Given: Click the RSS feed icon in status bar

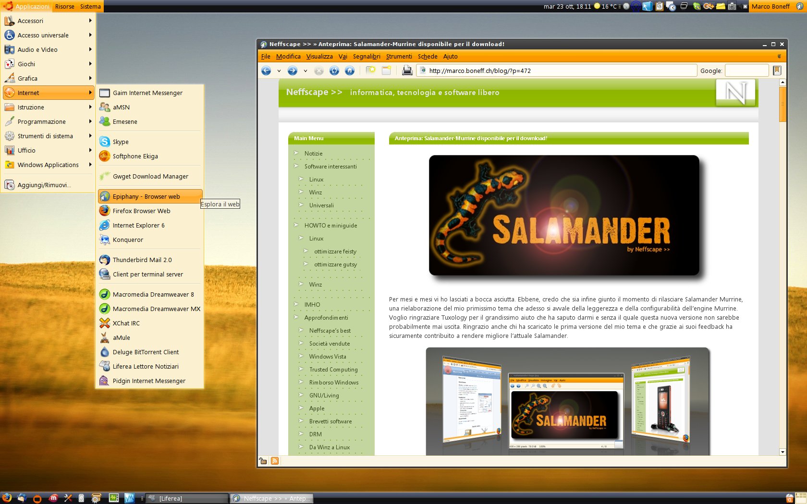Looking at the screenshot, I should (275, 461).
